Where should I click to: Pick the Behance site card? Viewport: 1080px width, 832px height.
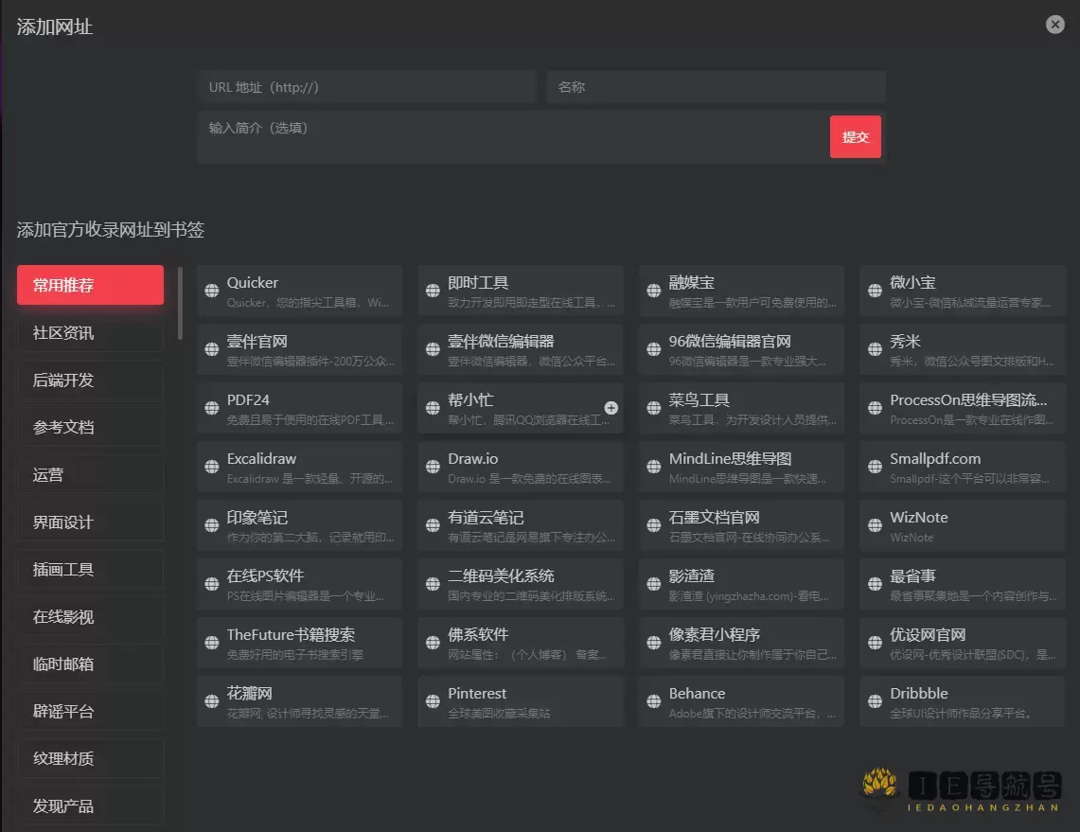pyautogui.click(x=741, y=701)
